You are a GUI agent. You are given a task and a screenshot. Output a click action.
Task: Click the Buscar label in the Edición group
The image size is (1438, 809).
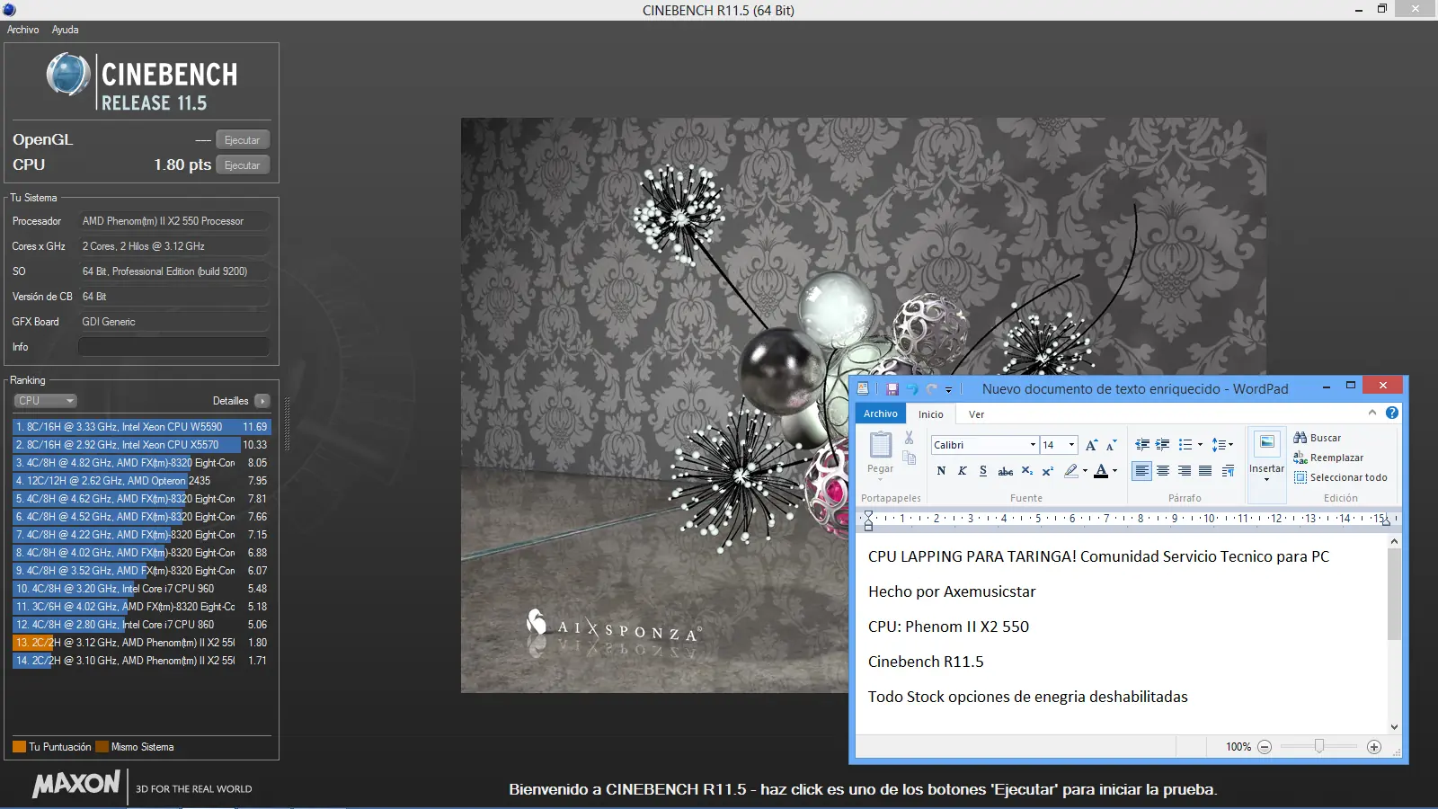1326,438
